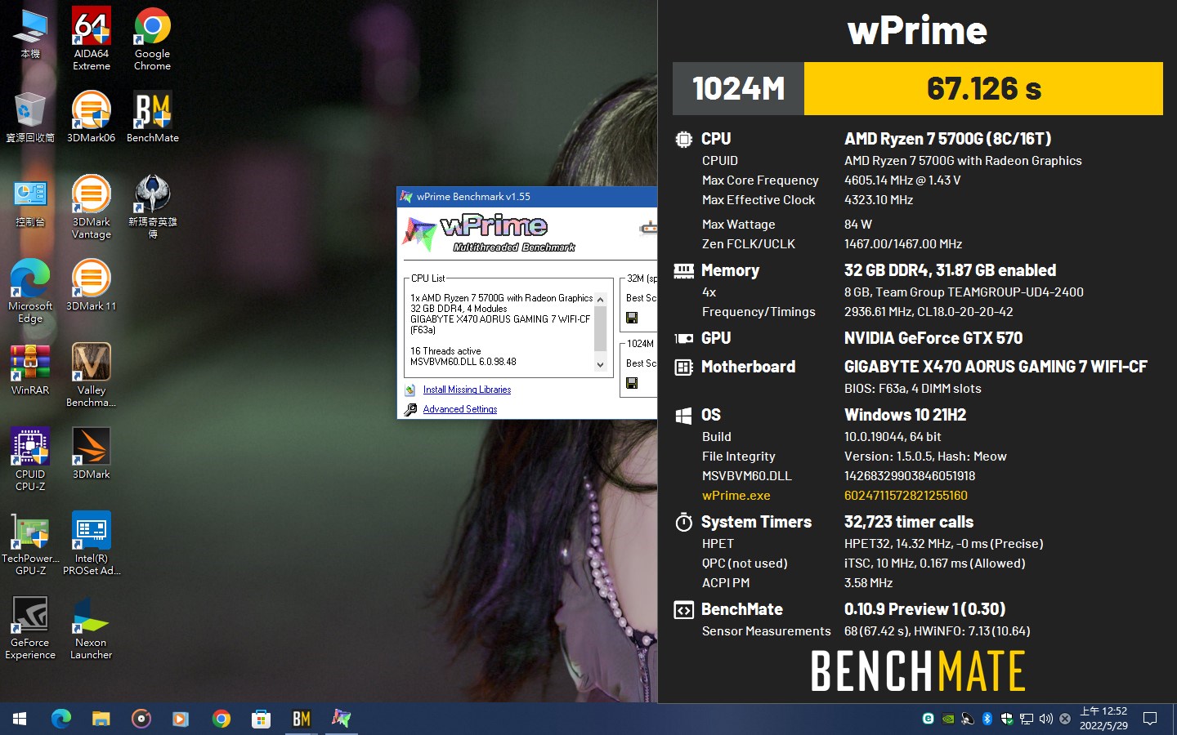The width and height of the screenshot is (1177, 735).
Task: Click the NVIDIA tray icon
Action: point(948,719)
